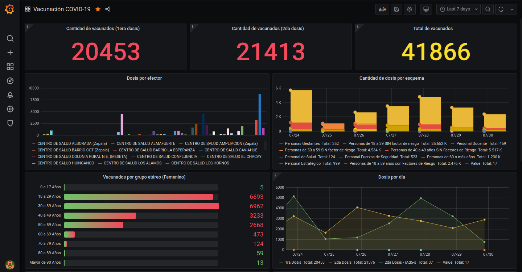Open the Last 7 days time picker
Viewport: 522px width, 272px height.
pyautogui.click(x=459, y=9)
